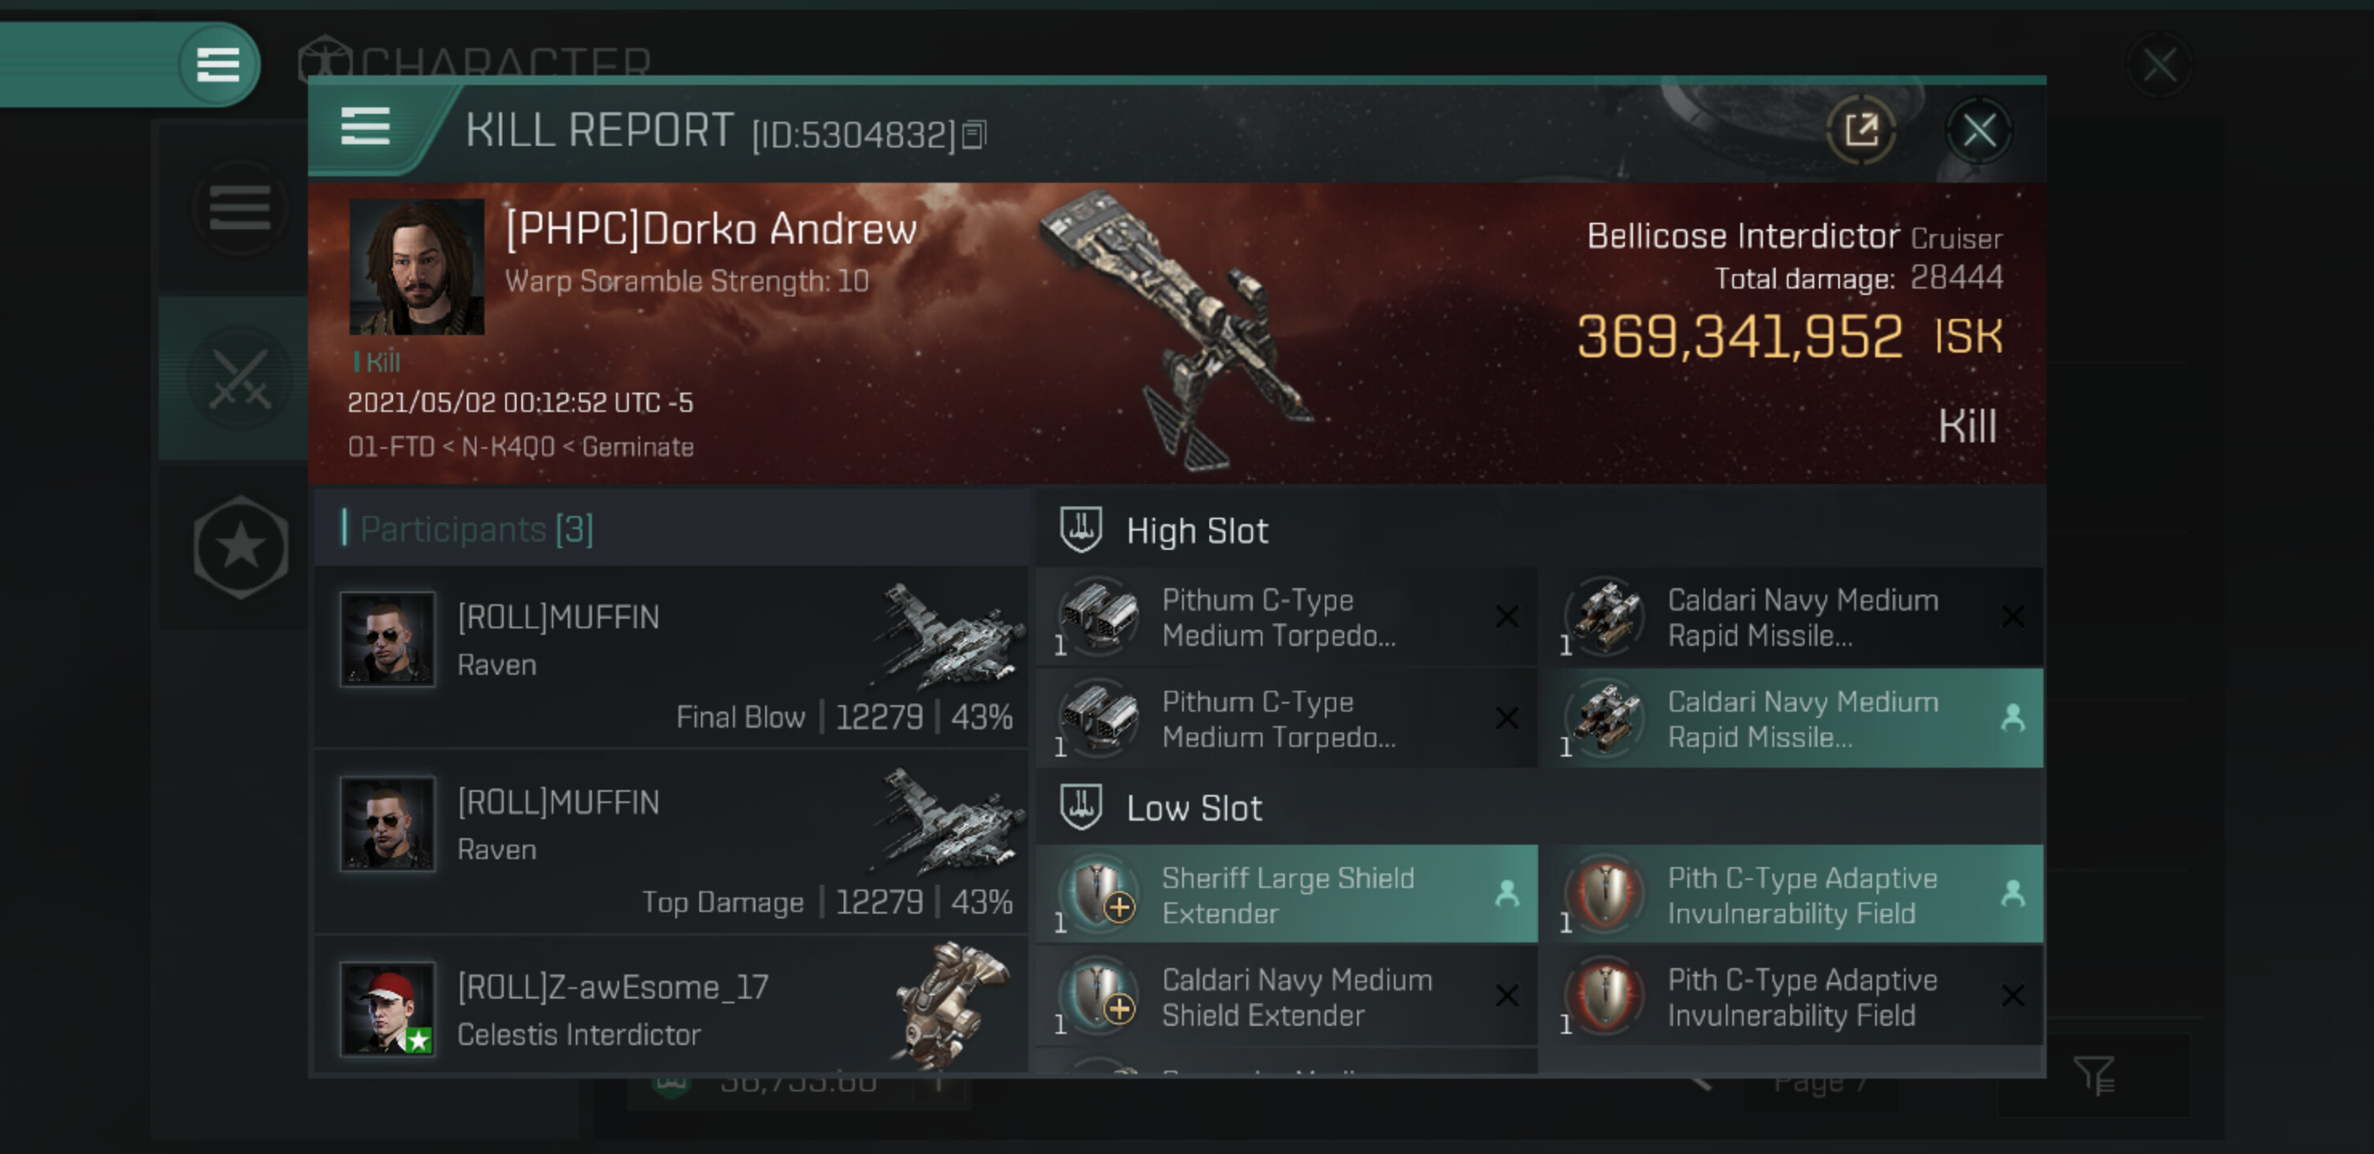View Dorko Andrew's portrait

click(416, 267)
